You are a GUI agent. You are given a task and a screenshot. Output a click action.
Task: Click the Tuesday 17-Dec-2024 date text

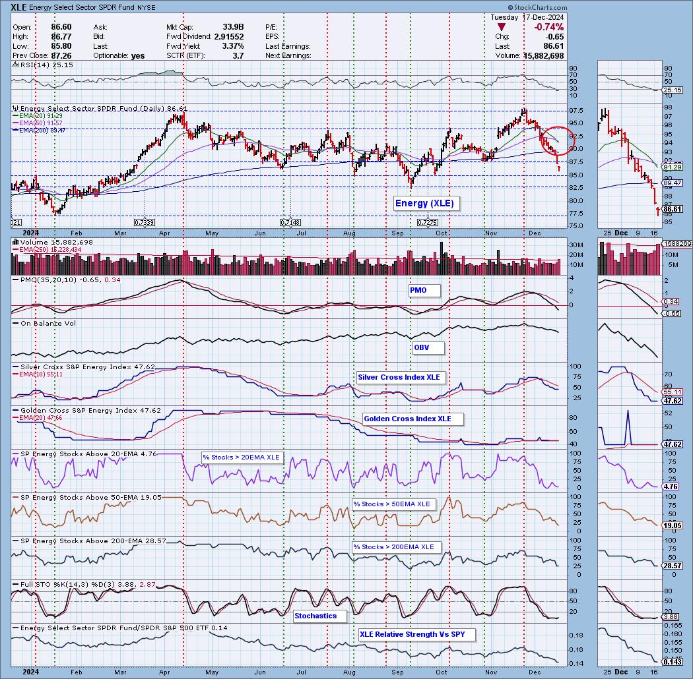527,18
